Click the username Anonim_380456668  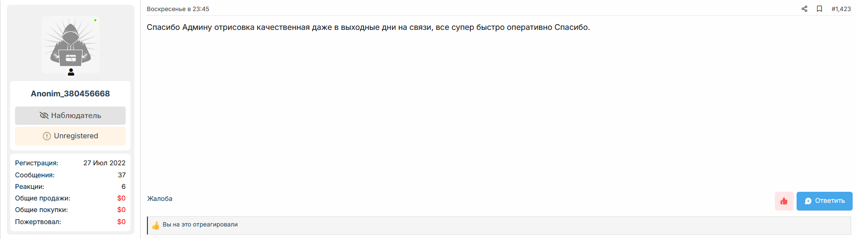pos(71,93)
